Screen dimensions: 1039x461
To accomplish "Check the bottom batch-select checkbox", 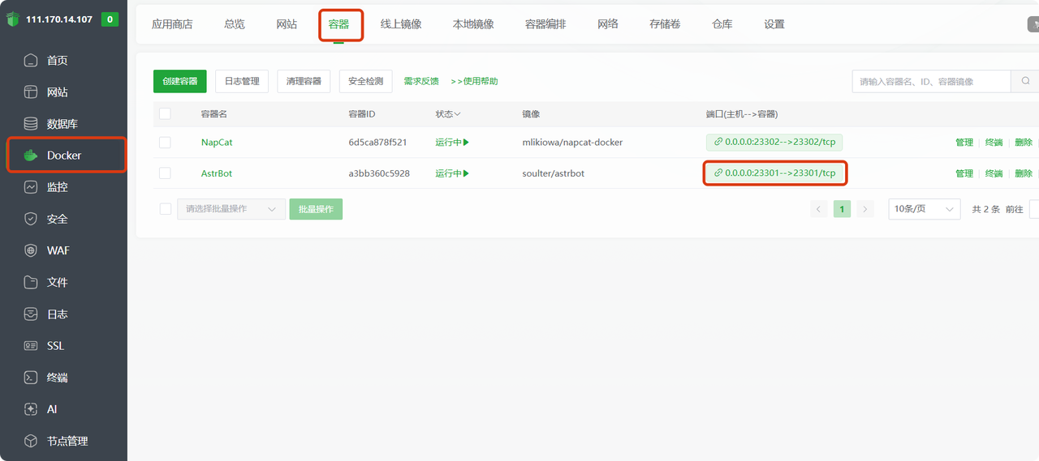I will coord(165,209).
